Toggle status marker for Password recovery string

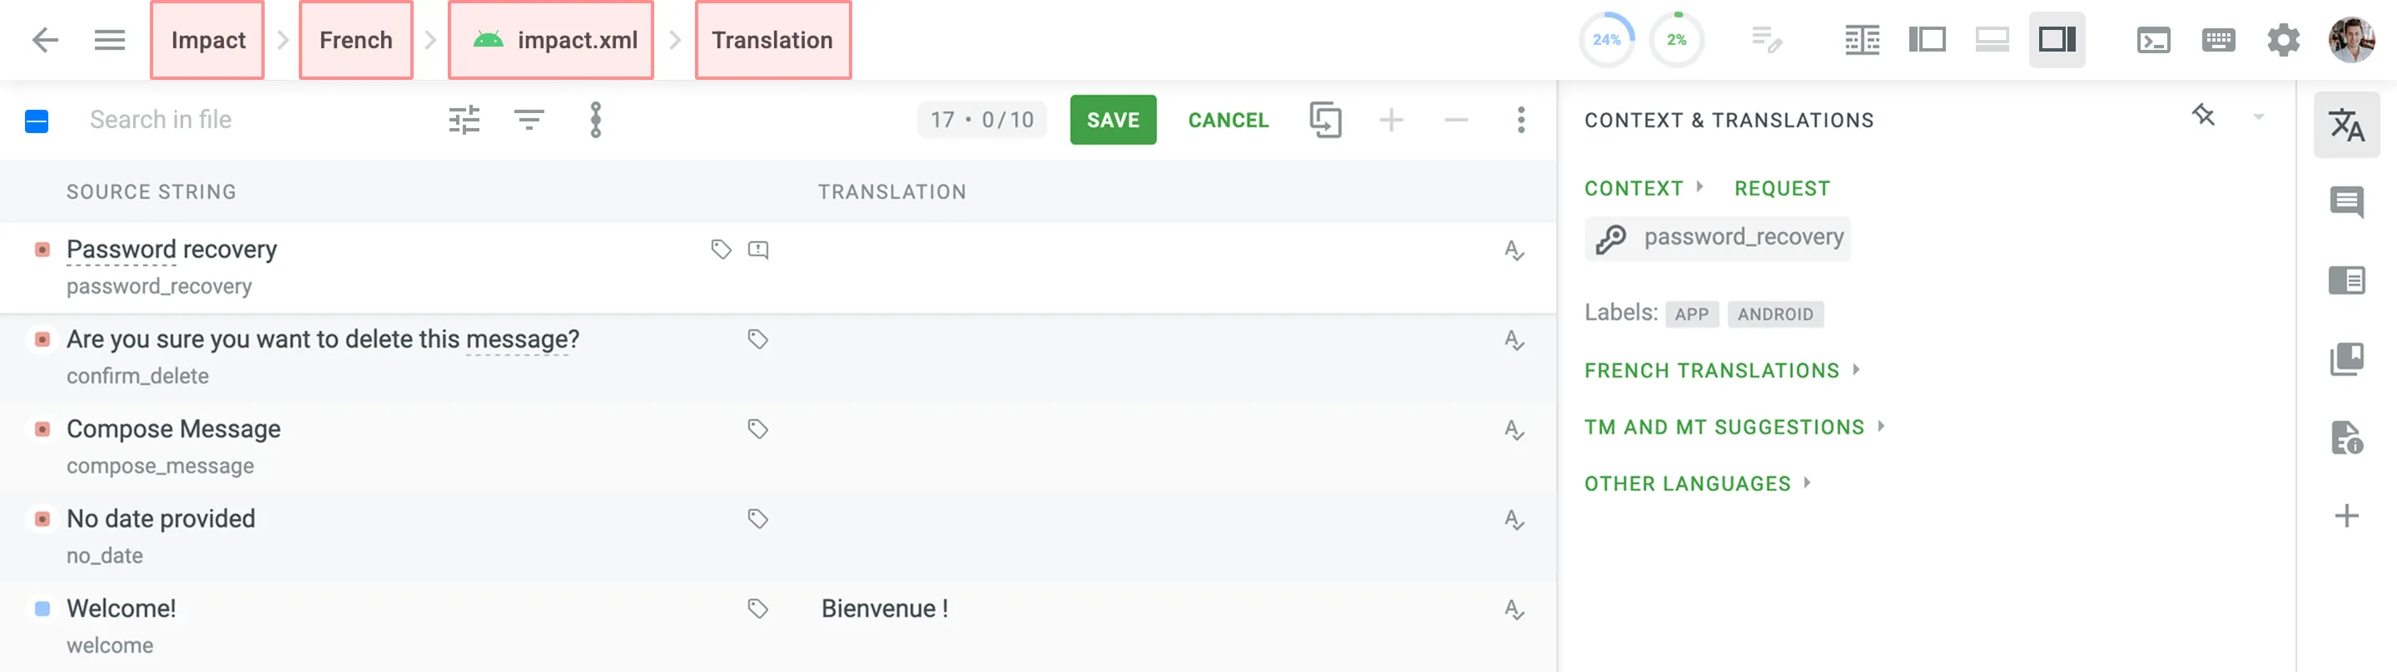[x=42, y=250]
